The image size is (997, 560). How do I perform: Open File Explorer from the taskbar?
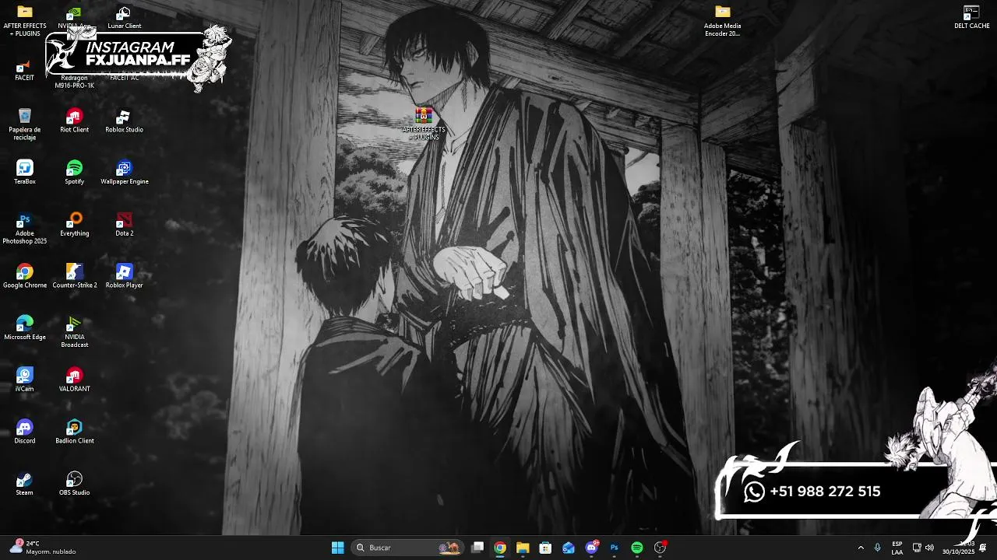tap(523, 548)
